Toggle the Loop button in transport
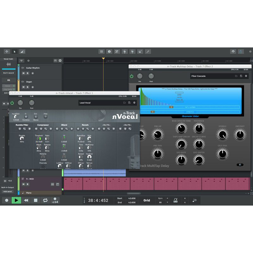253x253 pixels. pyautogui.click(x=45, y=200)
